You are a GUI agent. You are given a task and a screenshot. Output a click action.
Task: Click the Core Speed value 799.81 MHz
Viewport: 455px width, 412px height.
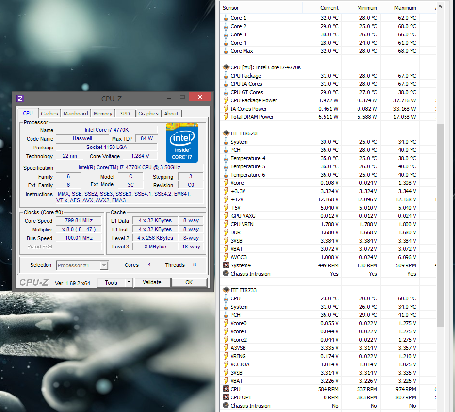[x=79, y=220]
